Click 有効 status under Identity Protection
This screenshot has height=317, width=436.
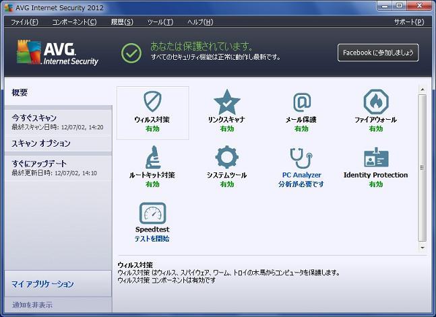pyautogui.click(x=376, y=184)
